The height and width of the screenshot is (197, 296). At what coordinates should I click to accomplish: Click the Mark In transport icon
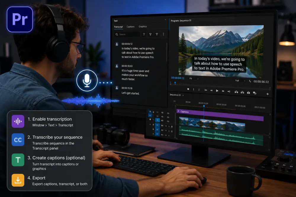pyautogui.click(x=194, y=89)
